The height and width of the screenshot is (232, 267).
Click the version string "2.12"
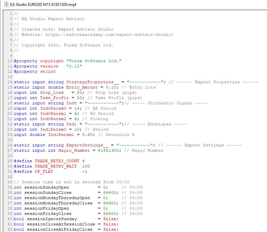coord(74,66)
